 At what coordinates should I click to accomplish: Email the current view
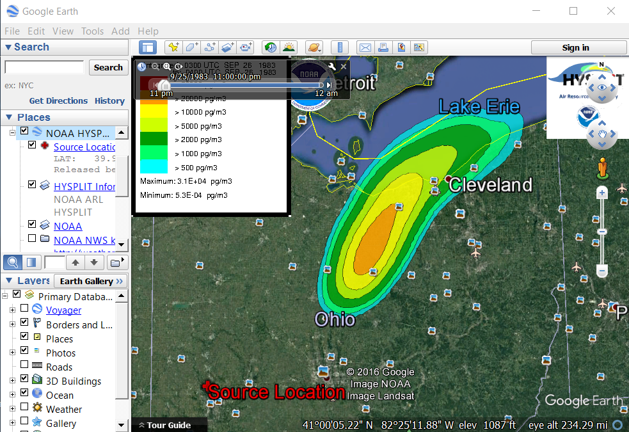tap(365, 47)
